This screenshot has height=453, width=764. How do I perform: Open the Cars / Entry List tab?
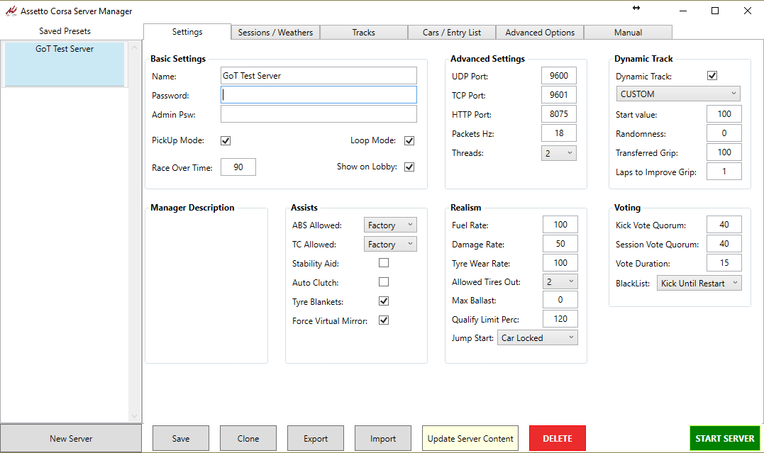coord(452,32)
